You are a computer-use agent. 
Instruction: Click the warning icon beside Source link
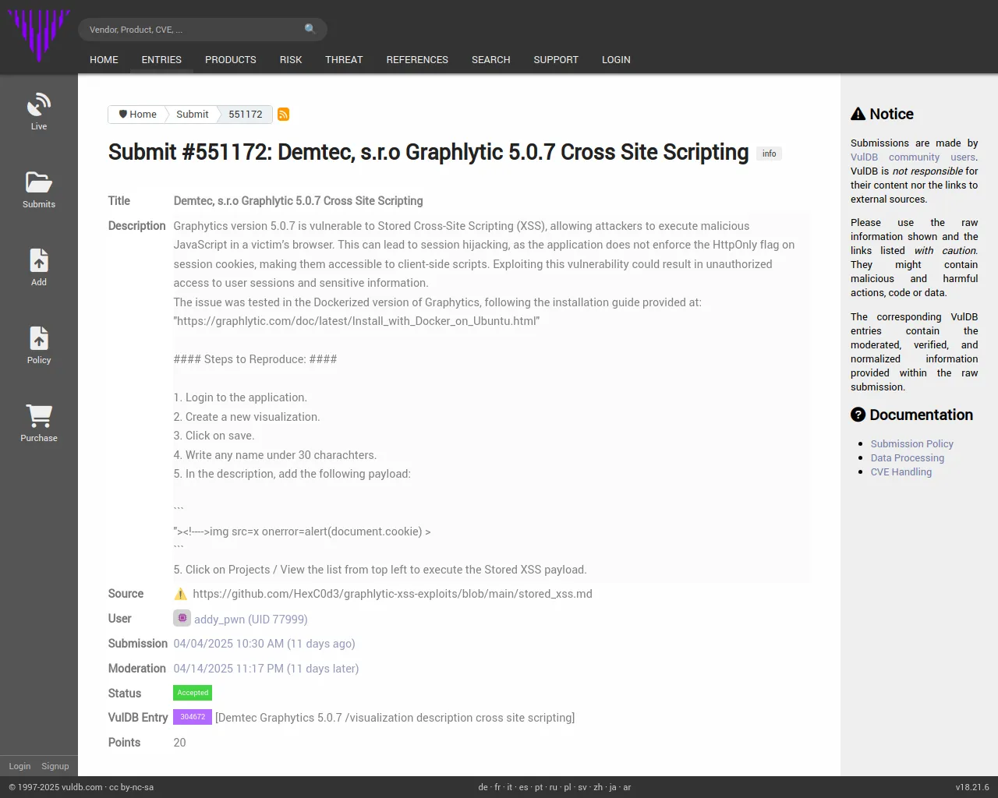point(180,594)
